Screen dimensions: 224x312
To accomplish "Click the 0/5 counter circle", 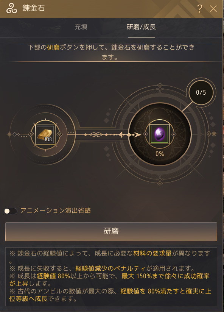I will (x=201, y=92).
